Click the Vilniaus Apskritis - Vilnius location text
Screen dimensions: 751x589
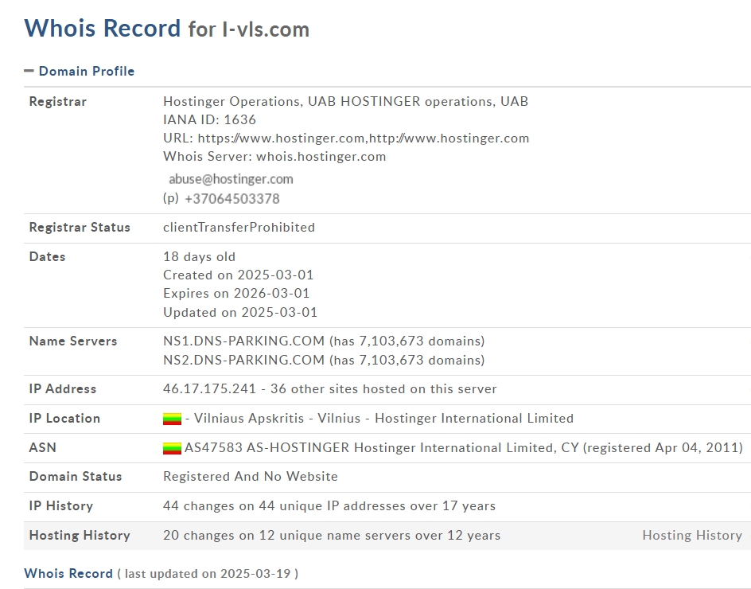click(277, 419)
